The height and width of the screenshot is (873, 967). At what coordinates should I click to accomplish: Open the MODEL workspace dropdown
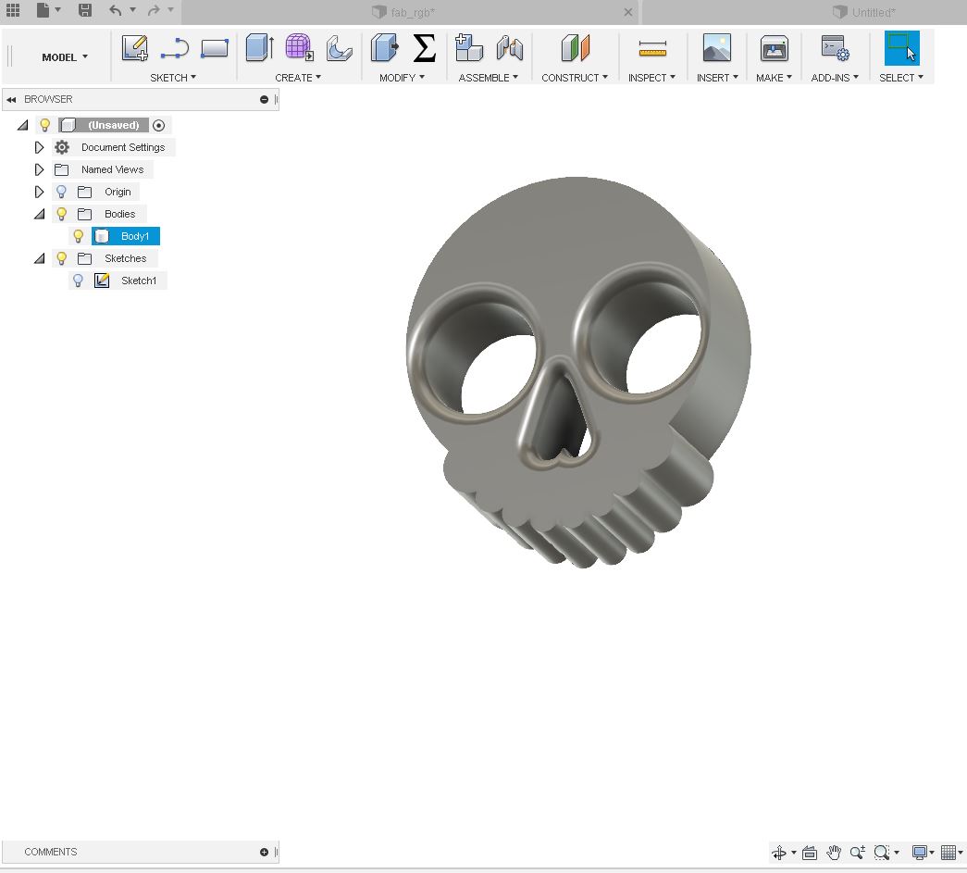pyautogui.click(x=65, y=57)
